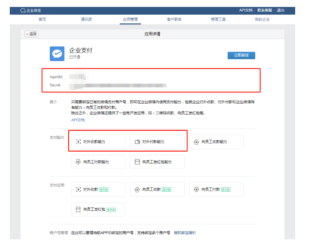This screenshot has height=245, width=318.
Task: Click the 企业支付 title text
Action: [81, 50]
